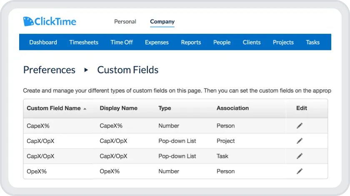Edit the CapeX% custom field pencil
350x196 pixels.
click(299, 126)
